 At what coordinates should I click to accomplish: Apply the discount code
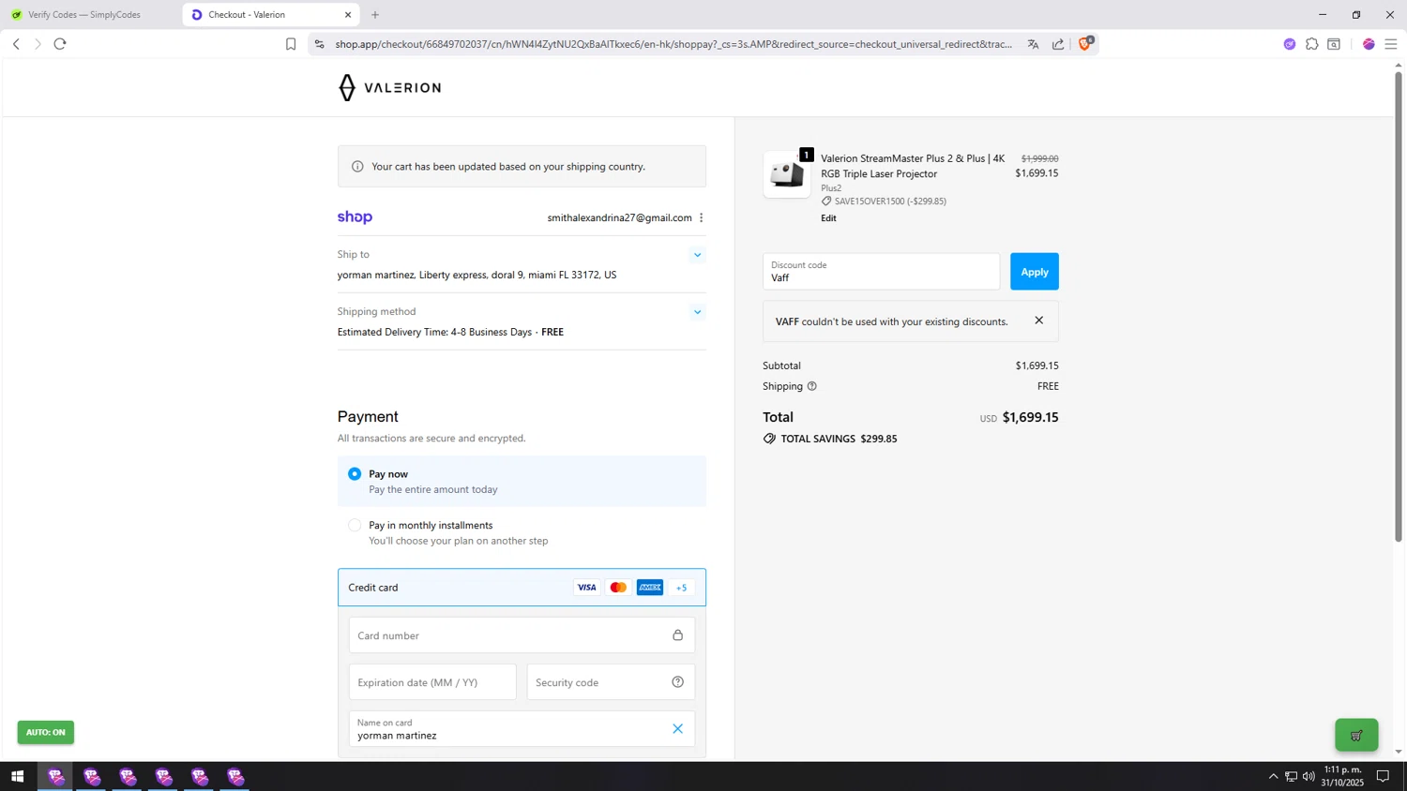pyautogui.click(x=1035, y=272)
